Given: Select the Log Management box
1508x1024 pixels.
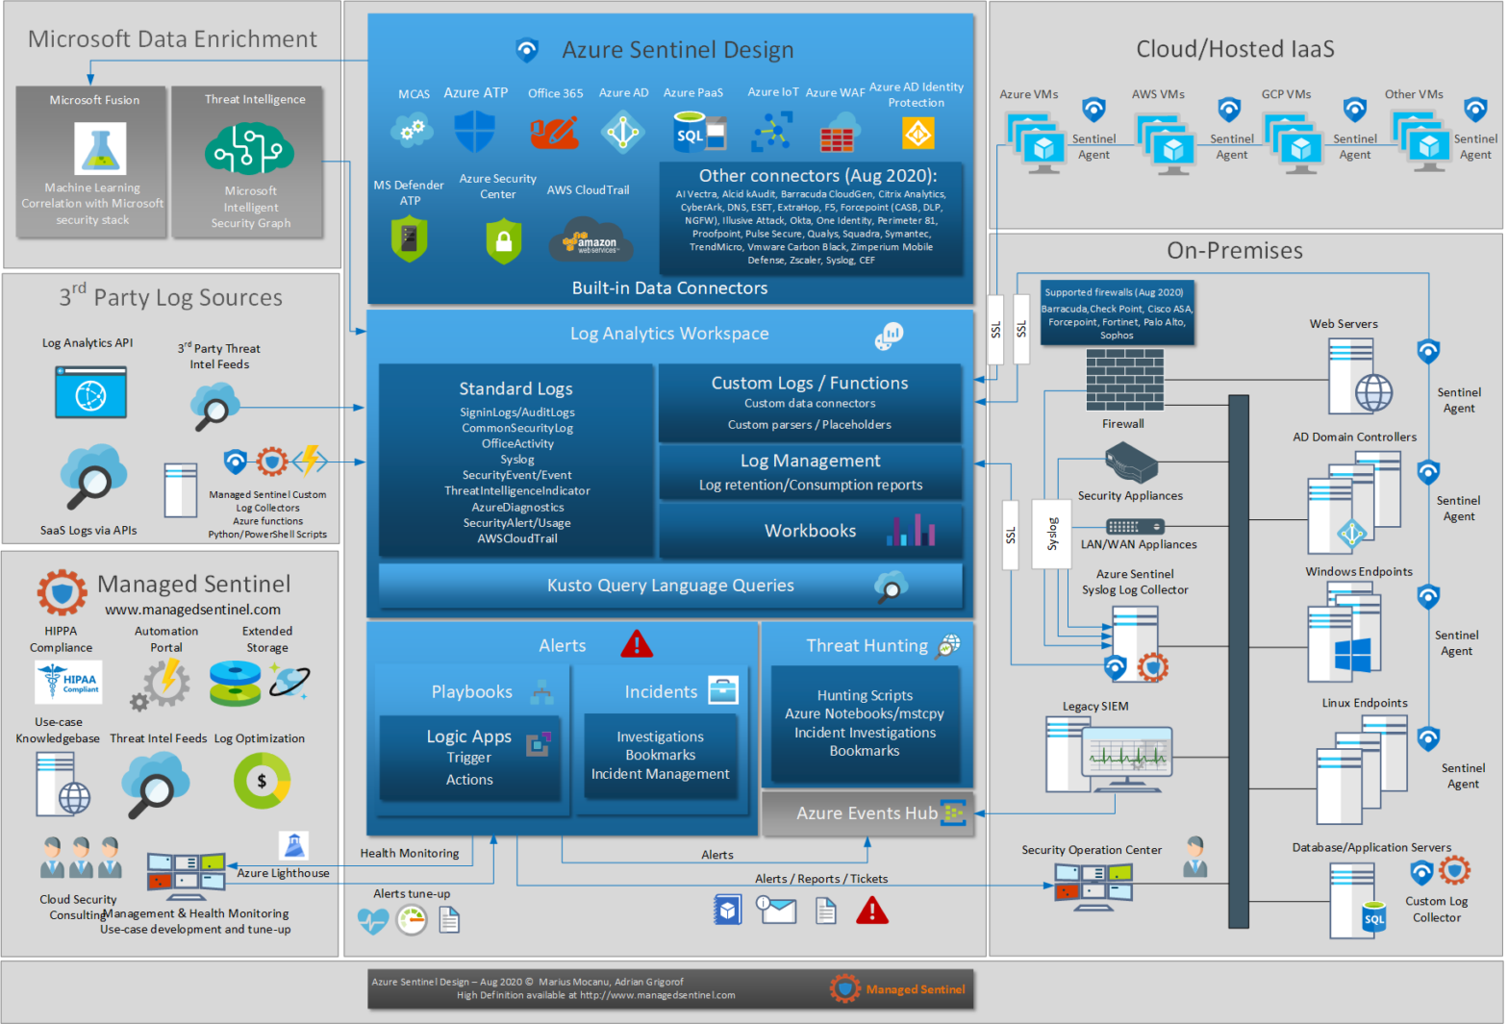Looking at the screenshot, I should 810,471.
